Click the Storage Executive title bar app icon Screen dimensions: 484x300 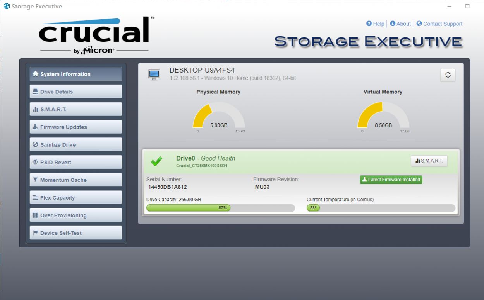tap(7, 6)
